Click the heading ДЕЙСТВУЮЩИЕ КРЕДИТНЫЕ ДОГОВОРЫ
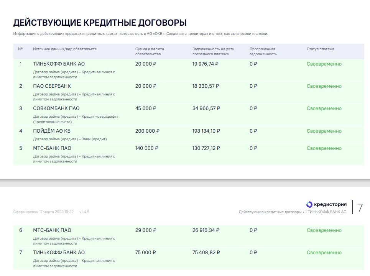This screenshot has width=370, height=276. point(100,23)
